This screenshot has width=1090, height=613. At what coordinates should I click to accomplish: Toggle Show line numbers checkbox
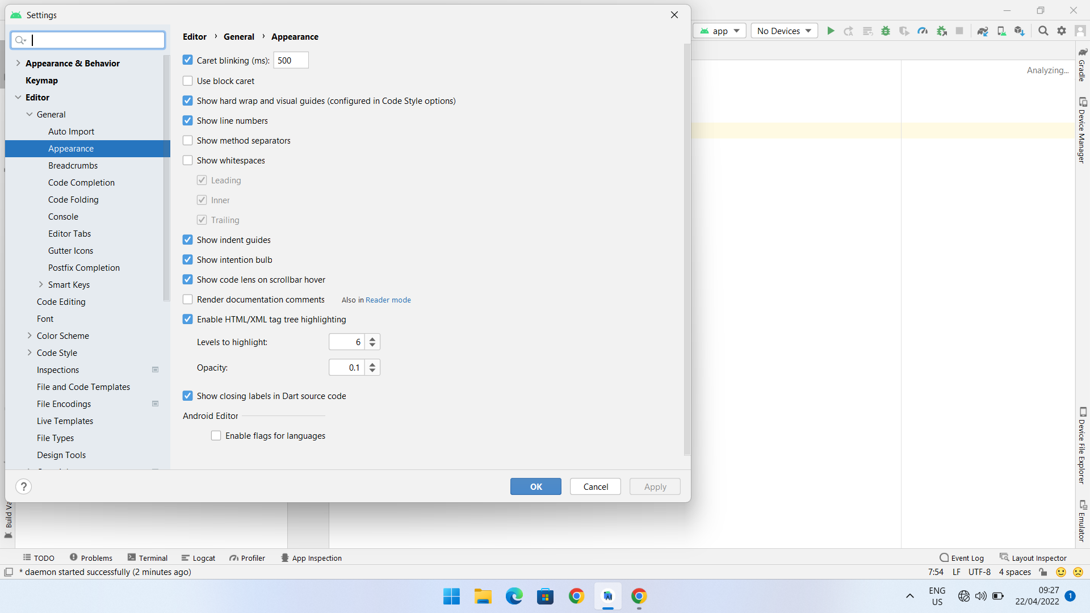point(187,120)
